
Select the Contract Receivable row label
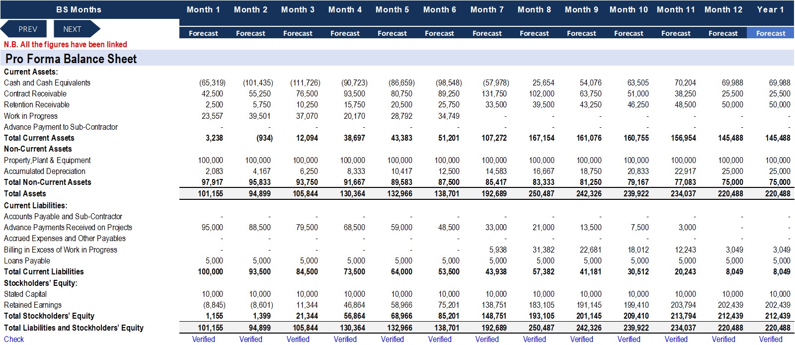point(35,93)
